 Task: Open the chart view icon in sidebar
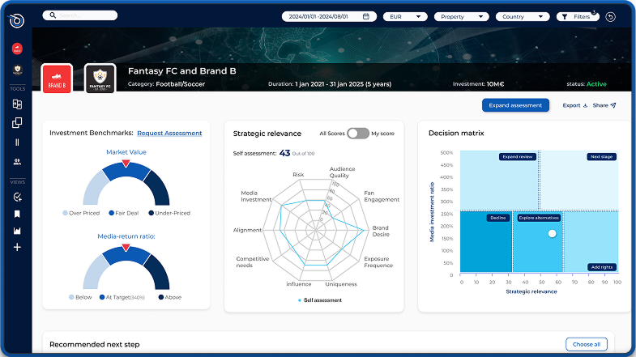coord(17,231)
